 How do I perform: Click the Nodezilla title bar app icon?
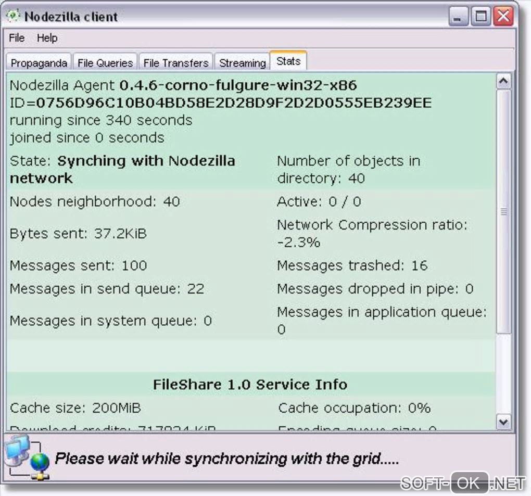tap(13, 16)
